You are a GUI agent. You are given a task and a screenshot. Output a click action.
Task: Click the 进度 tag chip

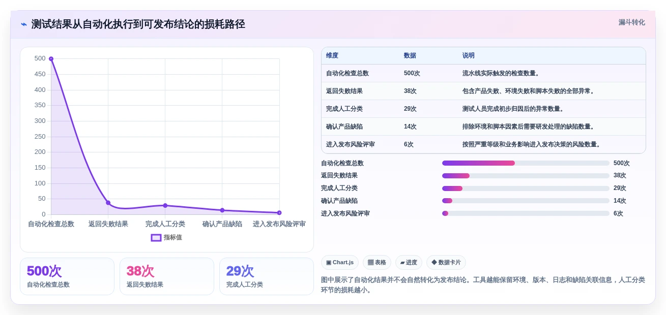point(409,262)
